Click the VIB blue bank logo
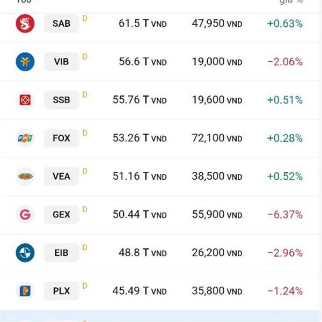The image size is (322, 322). coord(25,62)
